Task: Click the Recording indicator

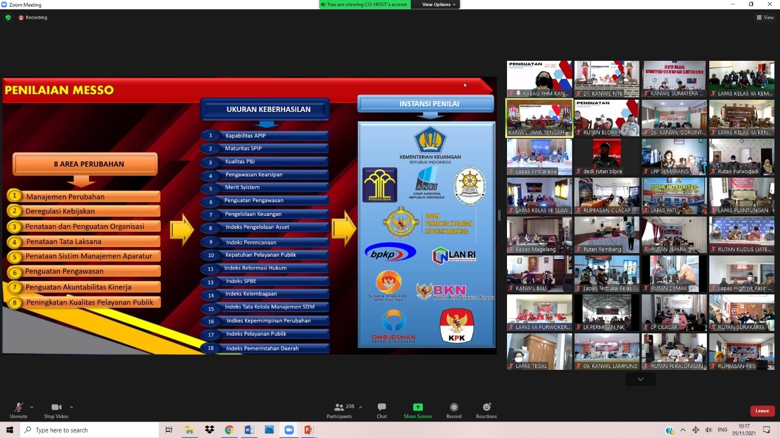Action: [33, 18]
